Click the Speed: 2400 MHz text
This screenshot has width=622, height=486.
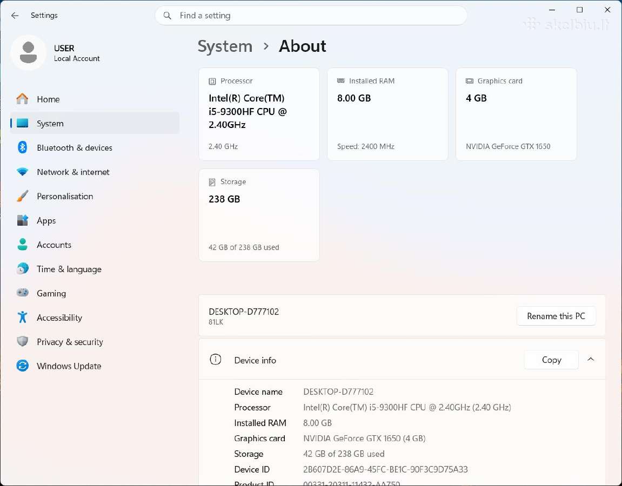point(366,146)
